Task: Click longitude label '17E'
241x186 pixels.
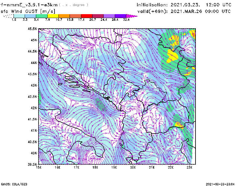Action: pos(77,167)
